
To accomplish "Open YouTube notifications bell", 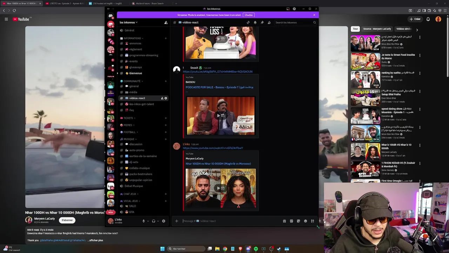I will tap(428, 19).
